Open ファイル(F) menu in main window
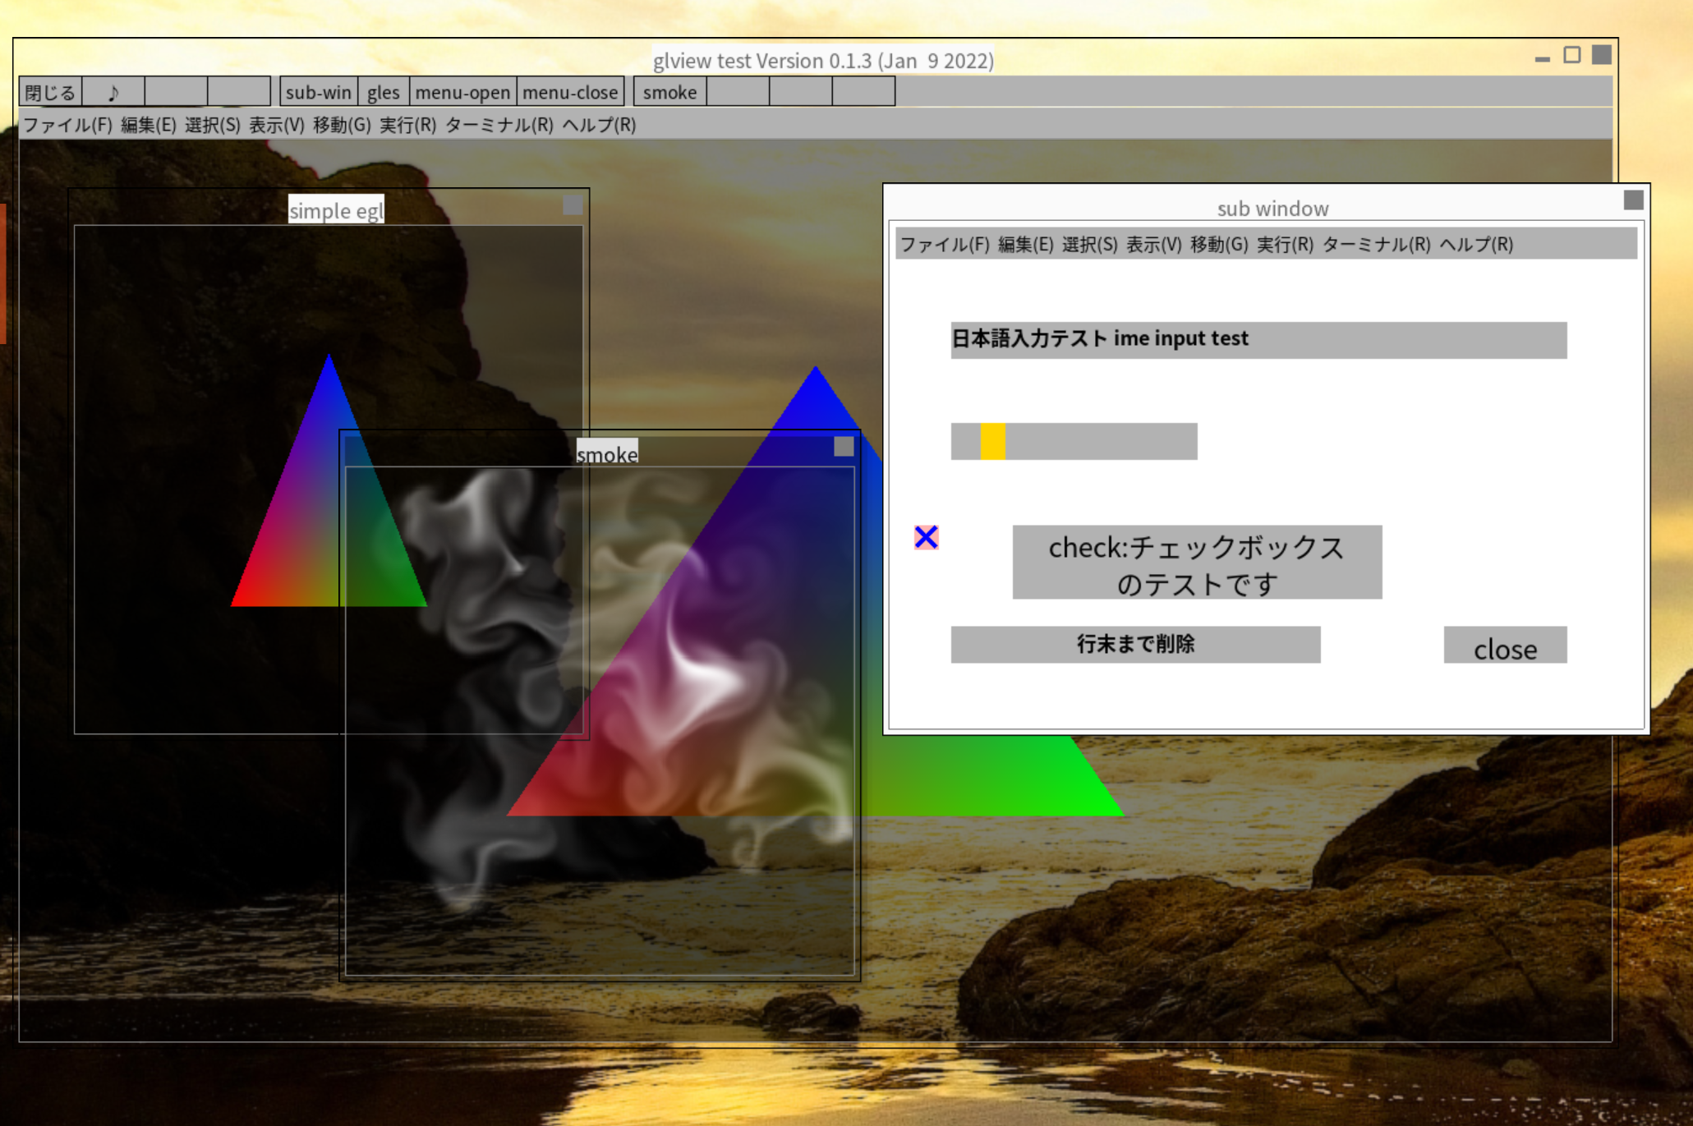 coord(67,125)
